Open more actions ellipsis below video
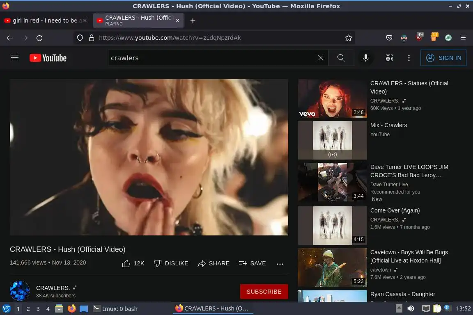 (x=280, y=264)
